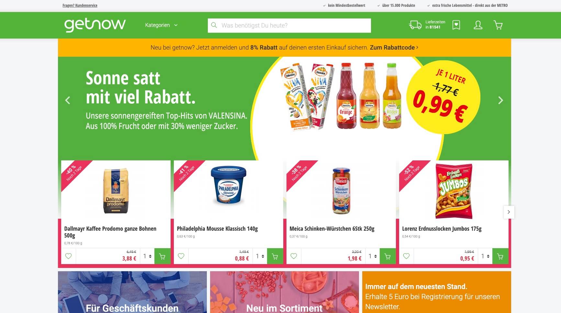The width and height of the screenshot is (561, 313).
Task: Open the shopping cart icon in header
Action: (498, 25)
